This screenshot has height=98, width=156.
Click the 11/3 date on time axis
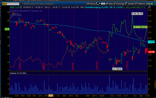(112, 96)
